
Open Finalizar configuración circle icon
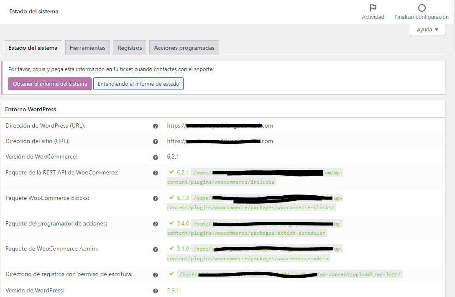point(422,8)
